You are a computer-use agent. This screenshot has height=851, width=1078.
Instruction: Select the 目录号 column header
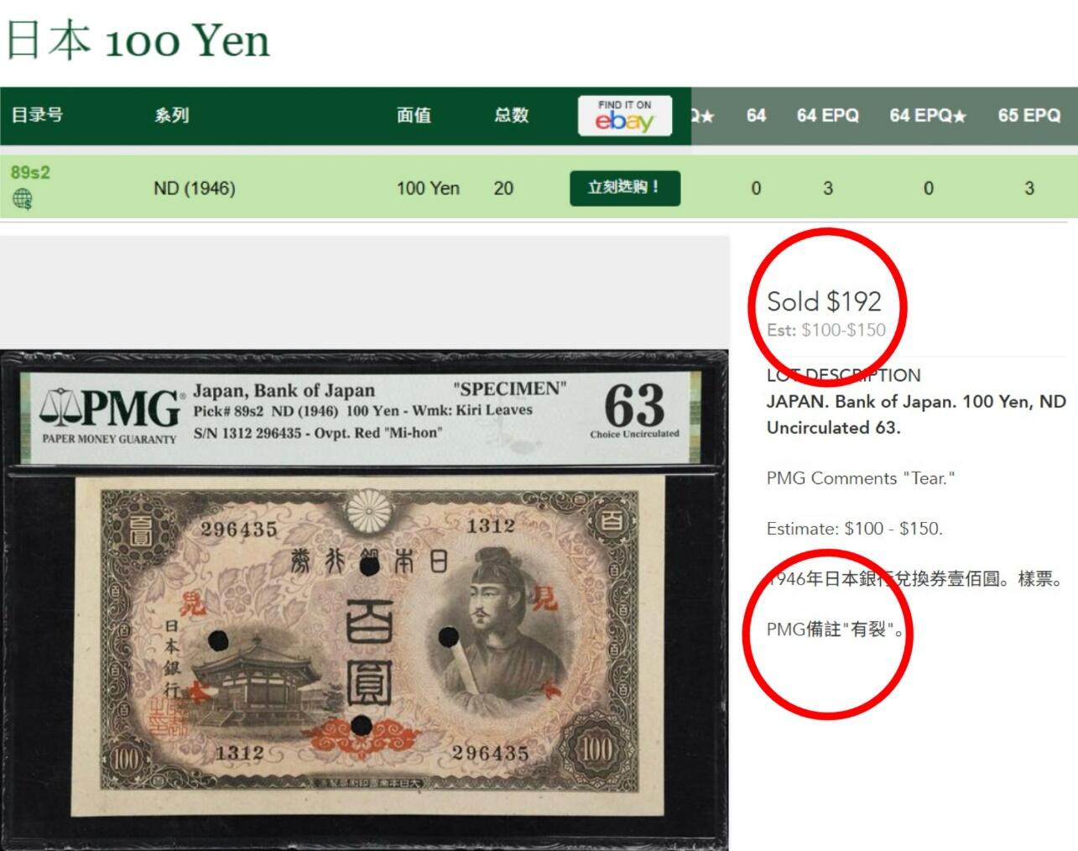(37, 115)
